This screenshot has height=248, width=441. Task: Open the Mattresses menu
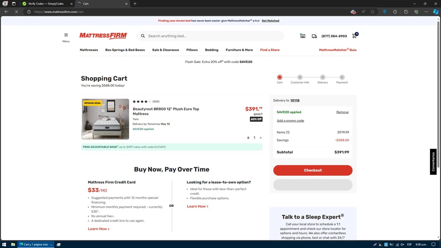pos(89,50)
